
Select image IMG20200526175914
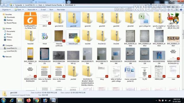(87, 54)
